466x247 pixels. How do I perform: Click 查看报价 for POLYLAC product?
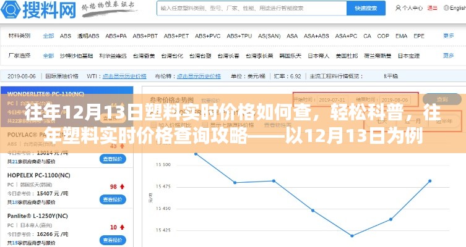click(113, 159)
